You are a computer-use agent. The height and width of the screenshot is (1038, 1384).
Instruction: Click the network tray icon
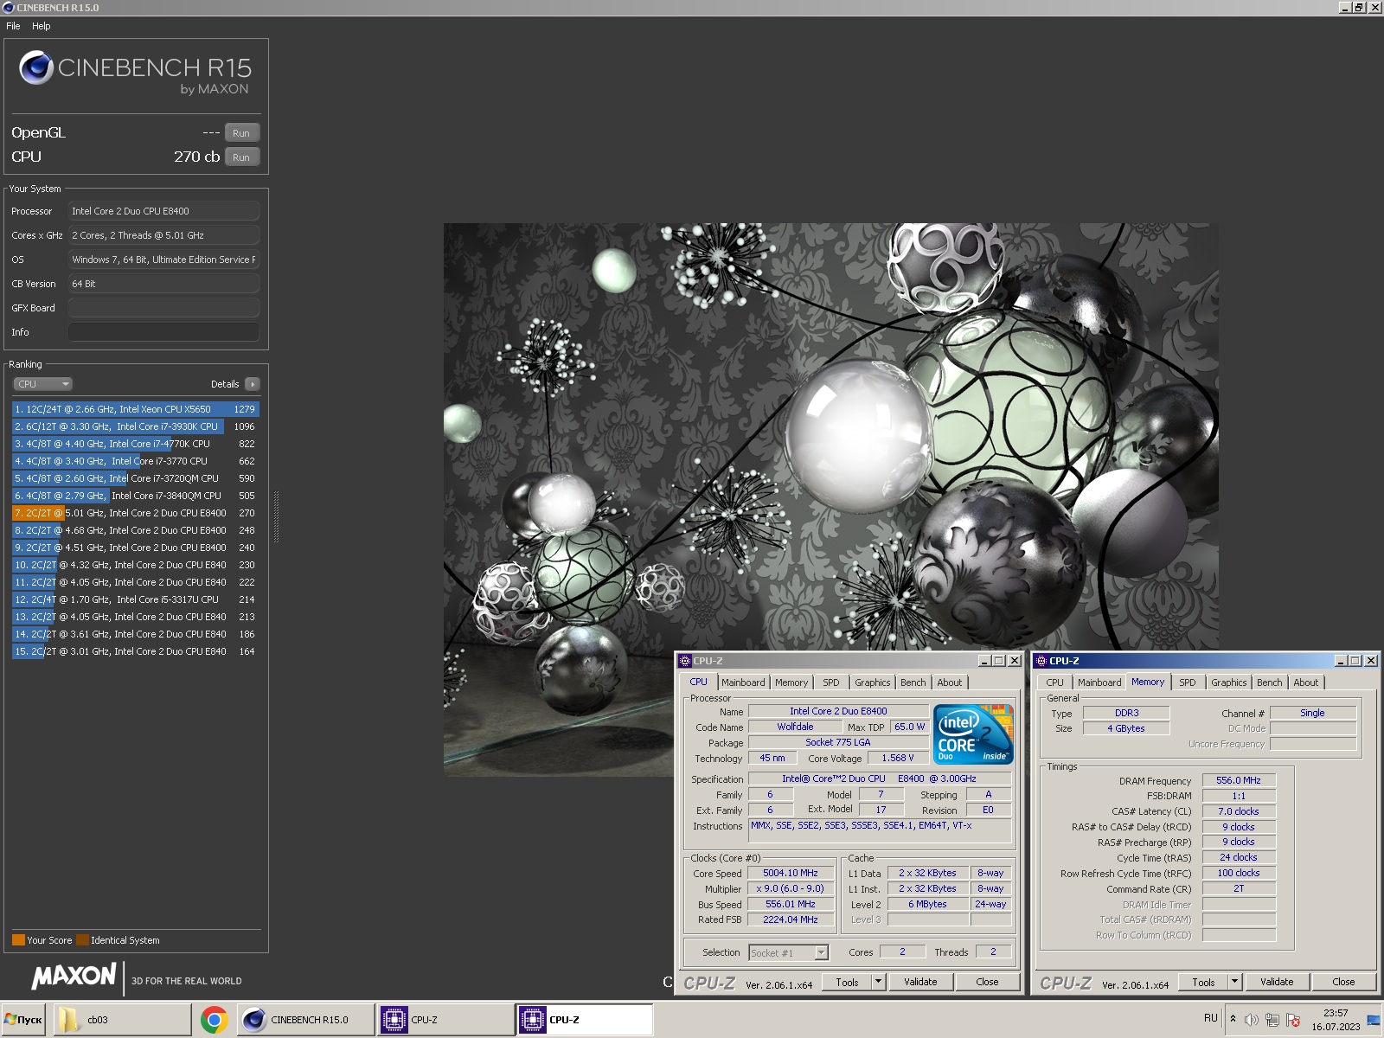(1272, 1020)
